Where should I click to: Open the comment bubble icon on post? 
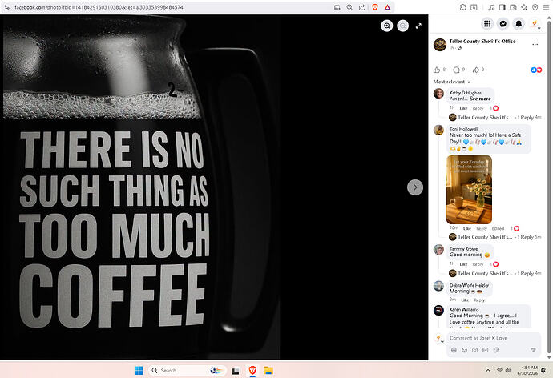456,70
